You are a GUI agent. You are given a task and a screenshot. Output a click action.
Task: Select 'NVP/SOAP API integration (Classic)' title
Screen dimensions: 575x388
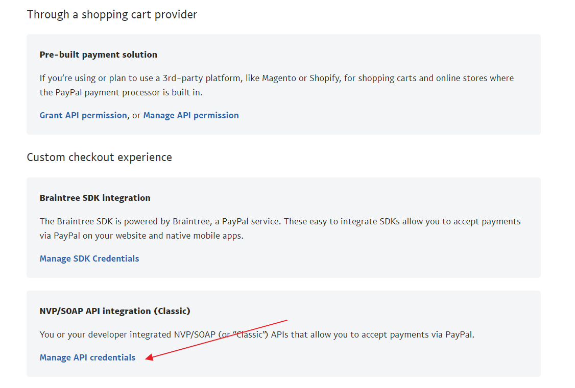[115, 311]
